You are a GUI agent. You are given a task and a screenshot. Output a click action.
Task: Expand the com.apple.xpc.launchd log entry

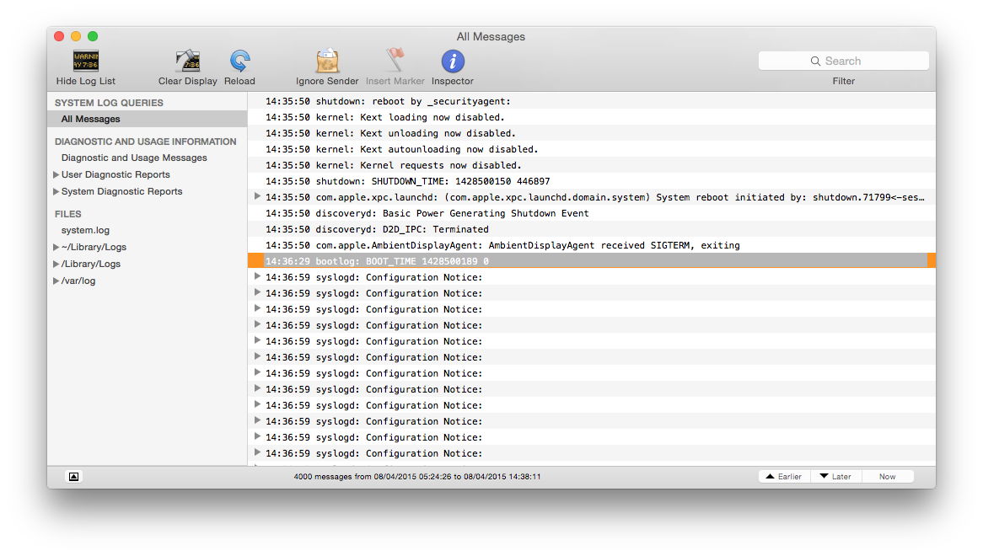pyautogui.click(x=258, y=197)
